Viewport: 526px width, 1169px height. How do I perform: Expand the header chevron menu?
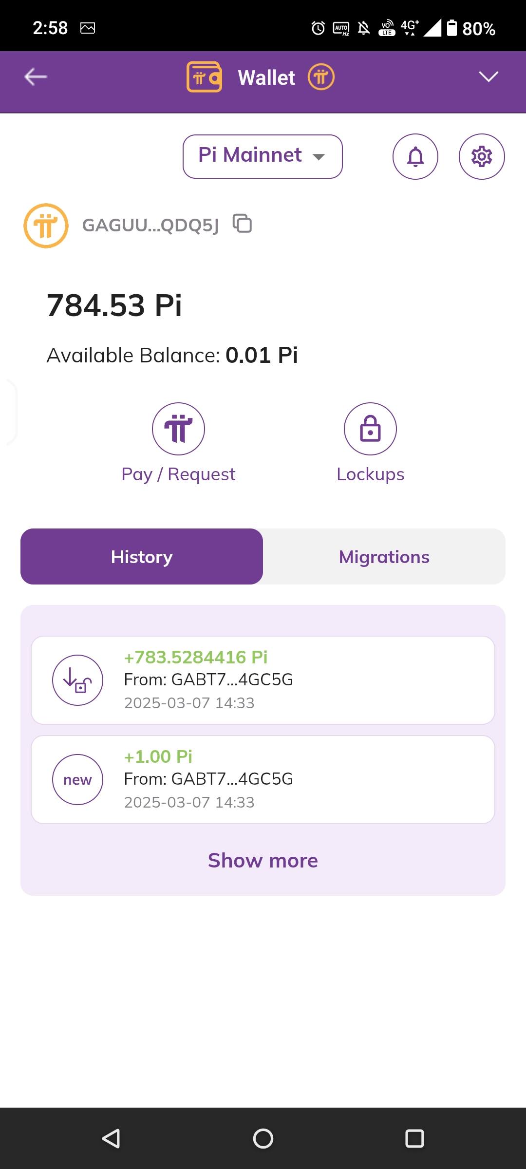[x=488, y=77]
